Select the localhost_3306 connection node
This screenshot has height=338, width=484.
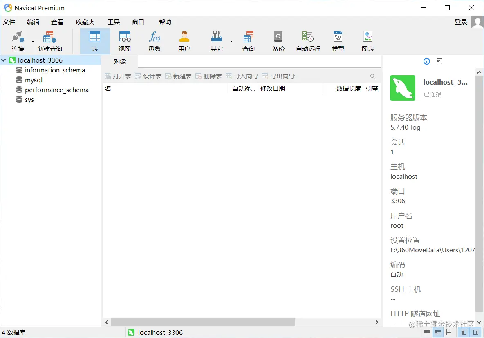pos(40,60)
